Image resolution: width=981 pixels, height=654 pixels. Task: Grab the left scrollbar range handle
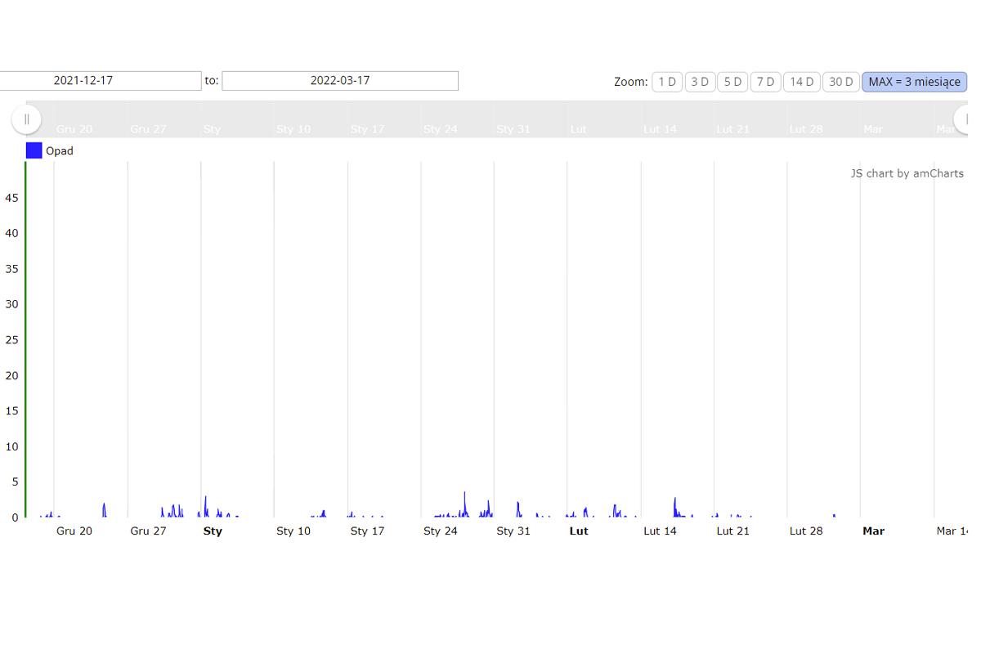pyautogui.click(x=26, y=119)
